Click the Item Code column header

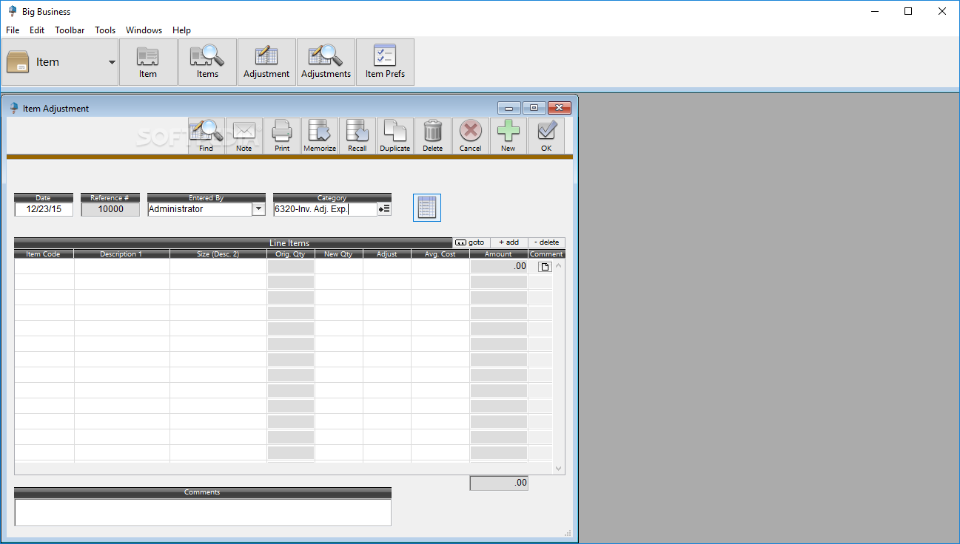click(44, 254)
